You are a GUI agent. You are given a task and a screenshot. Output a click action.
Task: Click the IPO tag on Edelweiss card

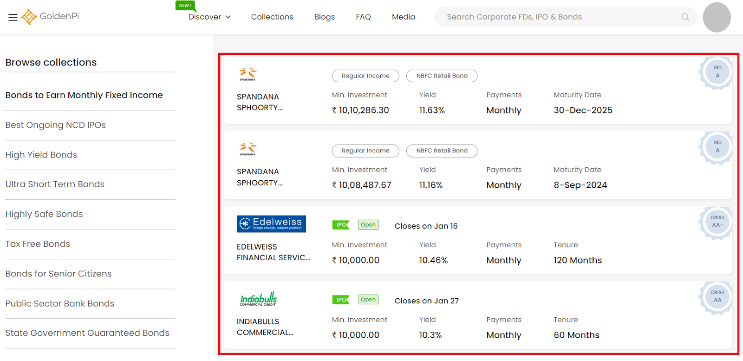[341, 225]
